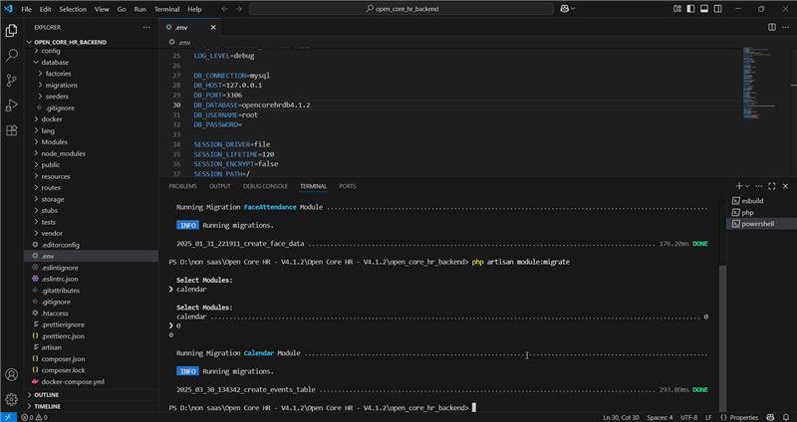Expand the Modules folder
The height and width of the screenshot is (422, 797).
(x=92, y=142)
